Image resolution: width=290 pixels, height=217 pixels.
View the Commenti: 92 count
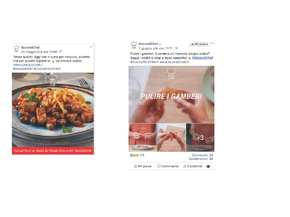(202, 155)
